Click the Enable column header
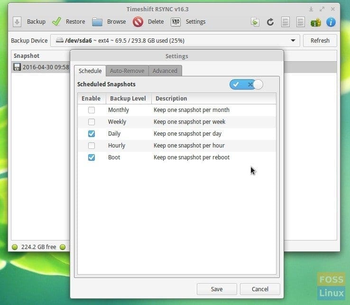 tap(91, 99)
